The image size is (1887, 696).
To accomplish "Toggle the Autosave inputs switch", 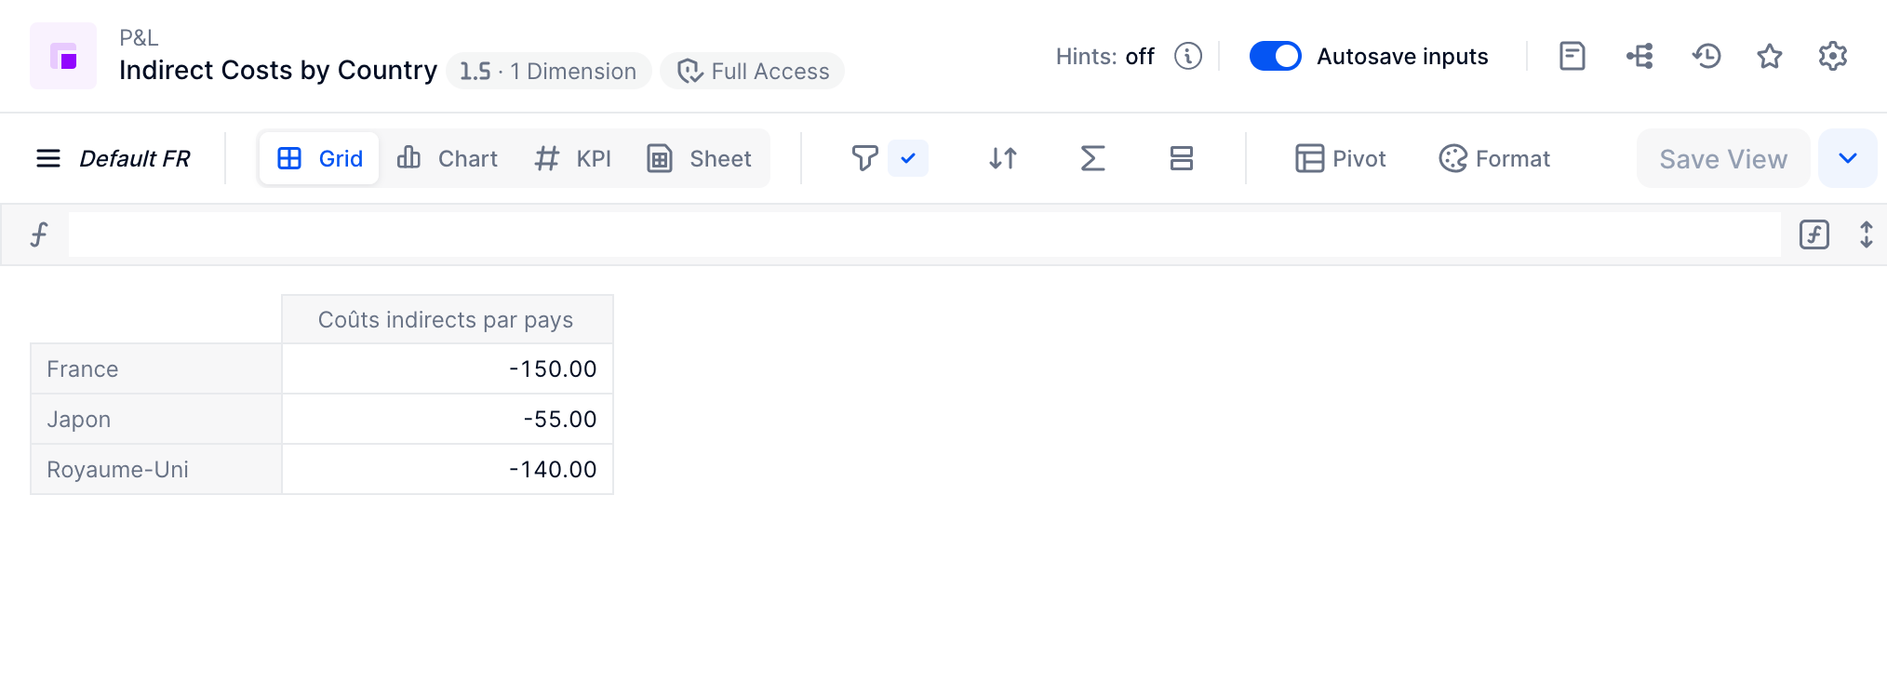I will pos(1275,56).
